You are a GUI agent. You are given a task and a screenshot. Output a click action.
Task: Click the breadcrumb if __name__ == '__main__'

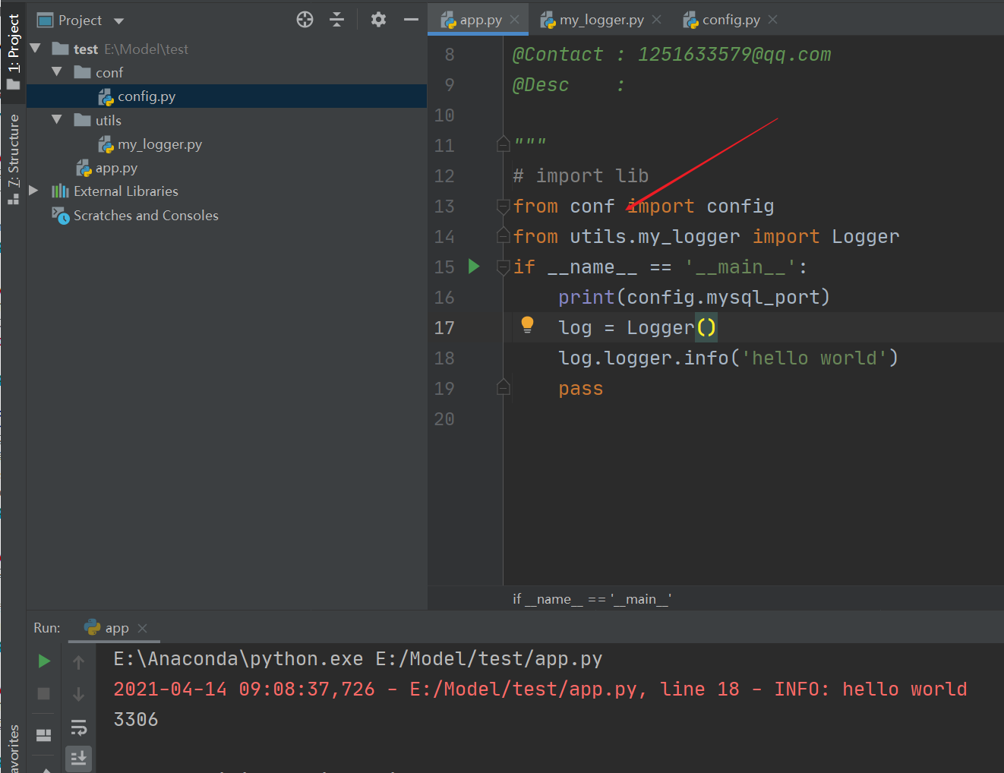(x=592, y=599)
